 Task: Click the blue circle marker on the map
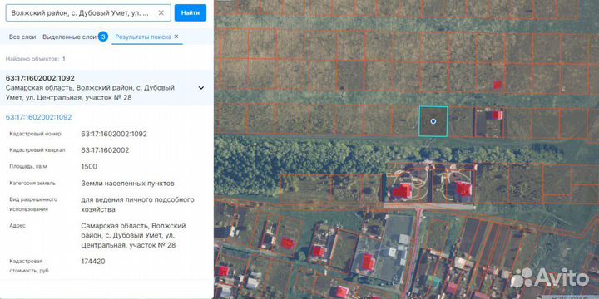click(433, 121)
